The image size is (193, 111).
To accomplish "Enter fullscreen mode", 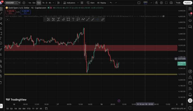I will pyautogui.click(x=166, y=3).
